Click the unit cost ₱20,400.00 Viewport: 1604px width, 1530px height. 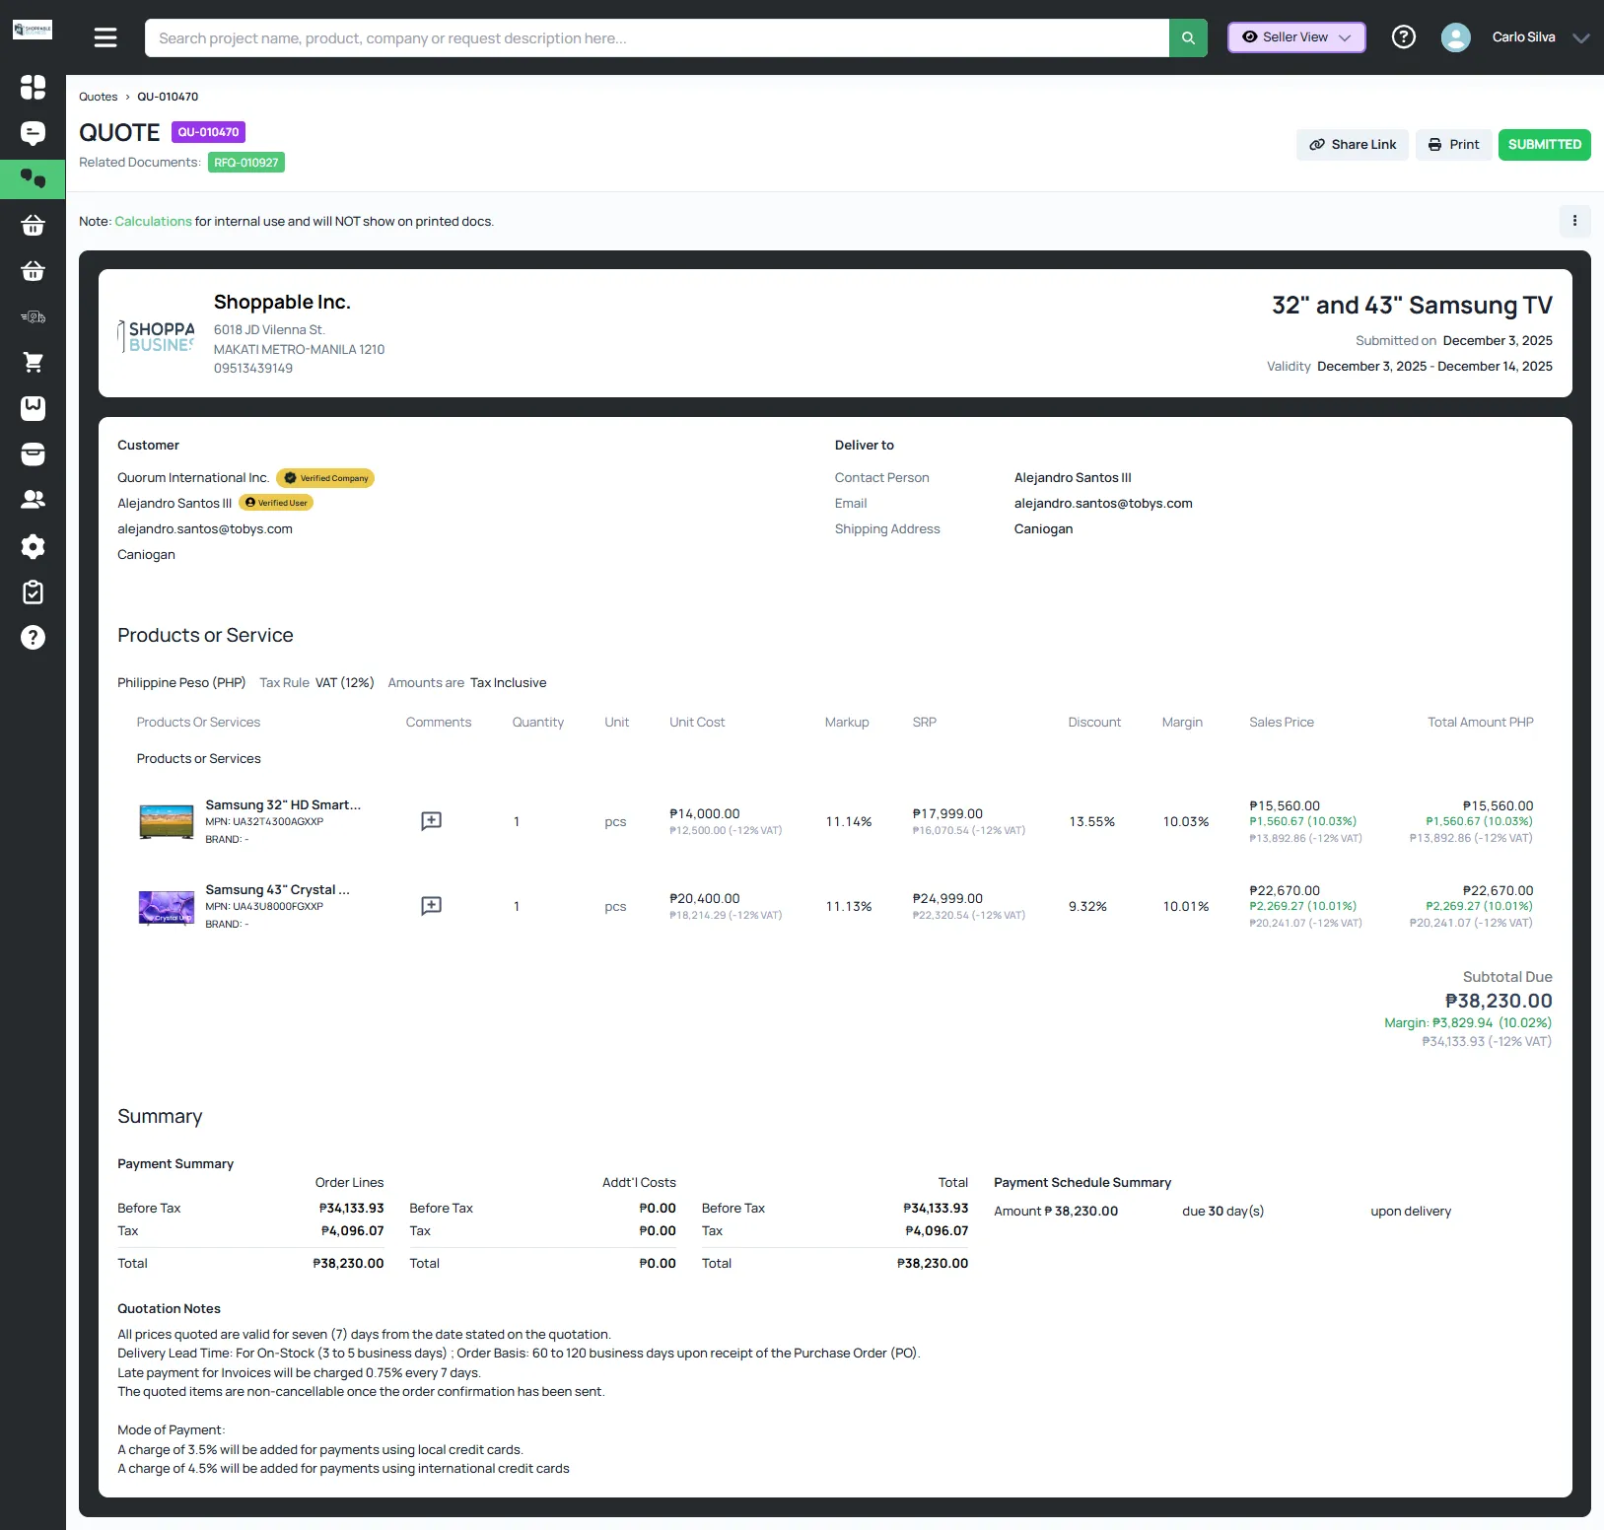point(704,898)
